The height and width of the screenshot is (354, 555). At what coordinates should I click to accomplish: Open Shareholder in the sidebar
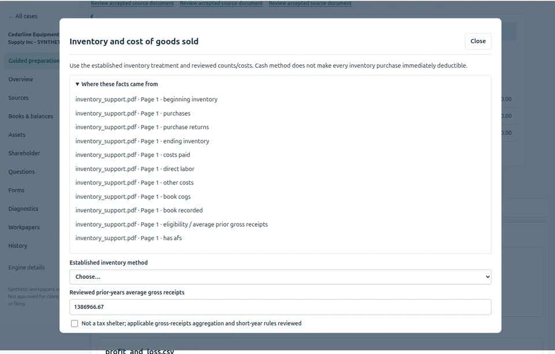point(24,153)
